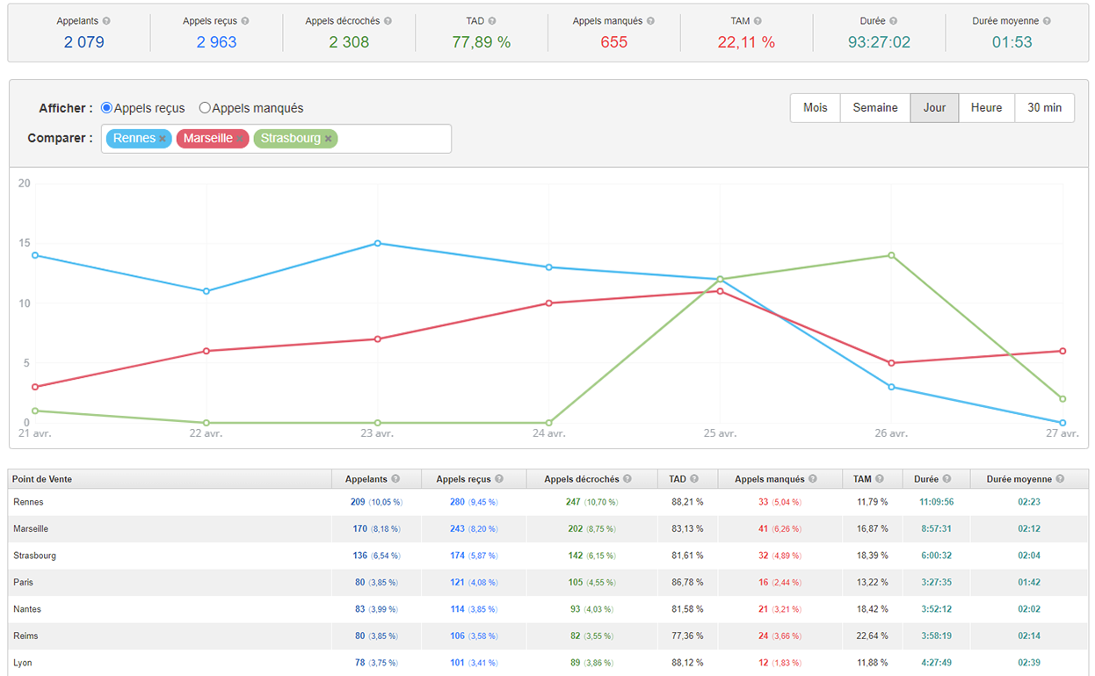
Task: Click help icon beside top Durée moyenne
Action: coord(1047,21)
